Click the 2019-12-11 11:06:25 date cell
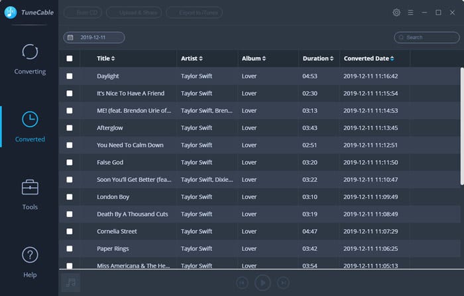The height and width of the screenshot is (296, 464). click(371, 249)
